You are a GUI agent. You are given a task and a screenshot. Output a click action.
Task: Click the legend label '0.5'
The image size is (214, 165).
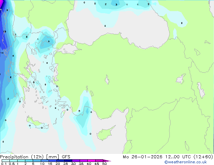tap(12, 164)
